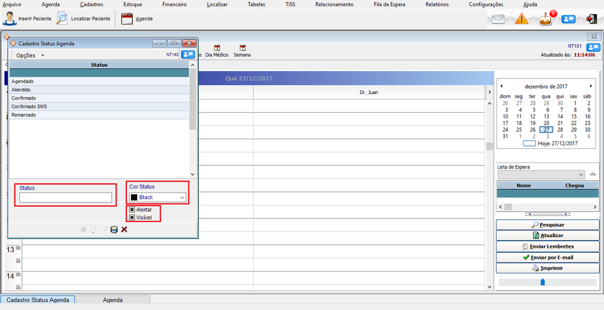Click the Inserir Paciente toolbar icon

(9, 19)
